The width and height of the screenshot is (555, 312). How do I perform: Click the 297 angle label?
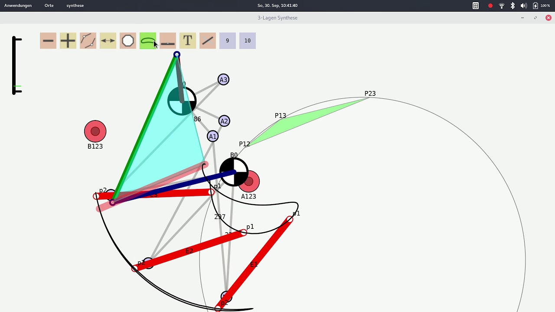pyautogui.click(x=220, y=217)
